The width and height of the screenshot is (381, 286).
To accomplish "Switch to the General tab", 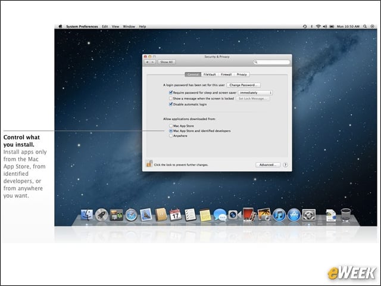I will coord(193,74).
